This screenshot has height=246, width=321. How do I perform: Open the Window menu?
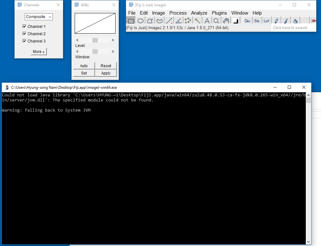tap(240, 13)
